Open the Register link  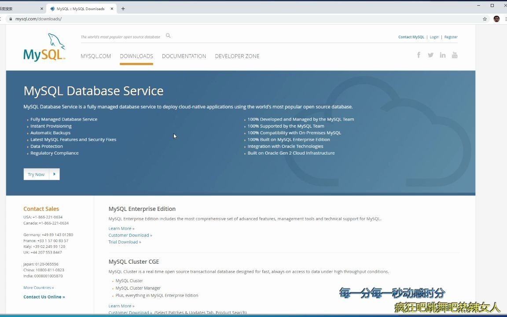451,37
